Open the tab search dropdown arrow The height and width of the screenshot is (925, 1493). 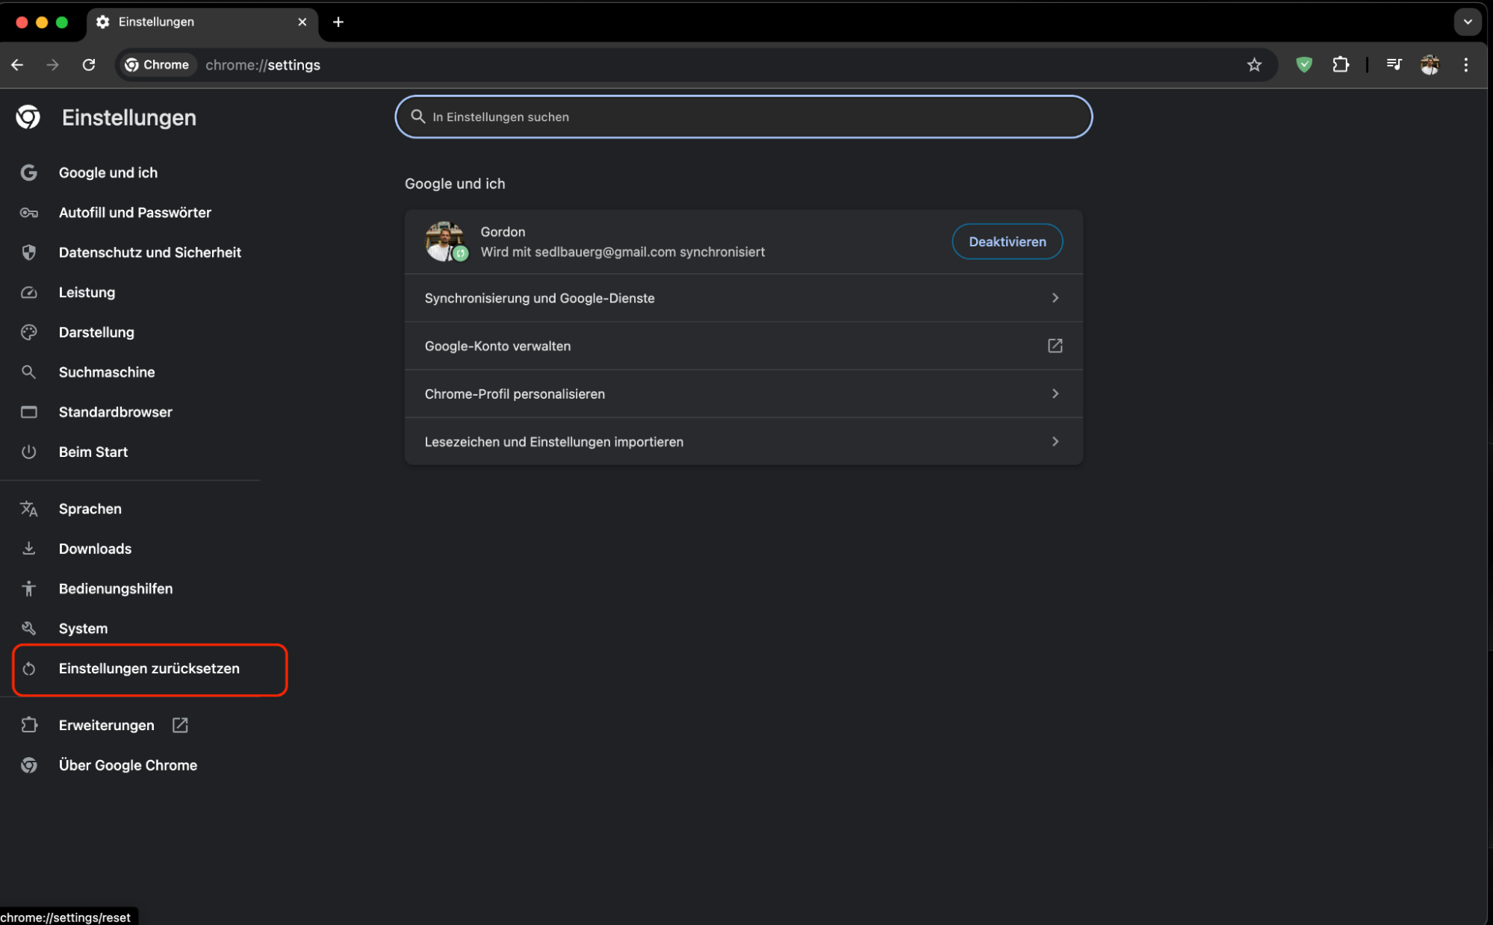tap(1468, 22)
